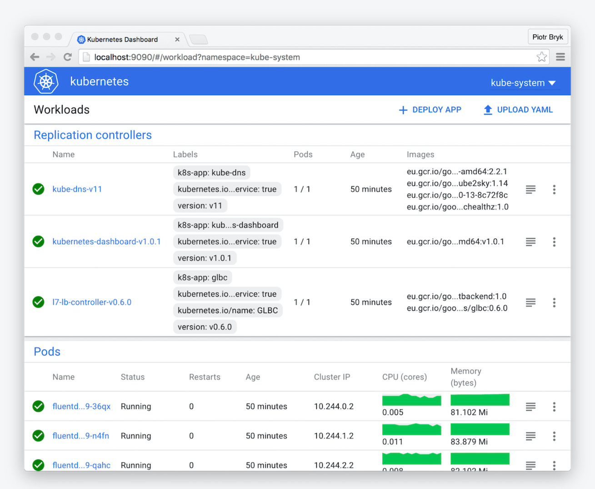Open the three-dot menu for kubernetes-dashboard-v1.0.1
Viewport: 595px width, 489px height.
(554, 242)
